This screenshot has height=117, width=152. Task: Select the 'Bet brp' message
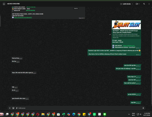[x=16, y=61]
